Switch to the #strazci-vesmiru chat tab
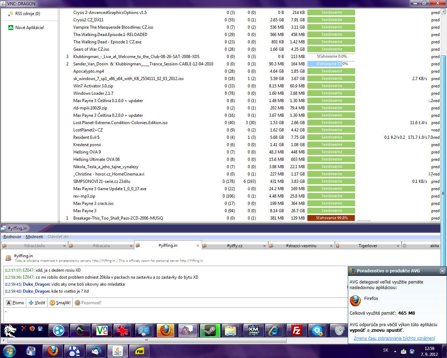The height and width of the screenshot is (358, 447). [x=301, y=246]
